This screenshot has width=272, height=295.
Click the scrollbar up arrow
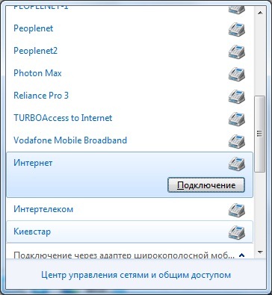[260, 13]
